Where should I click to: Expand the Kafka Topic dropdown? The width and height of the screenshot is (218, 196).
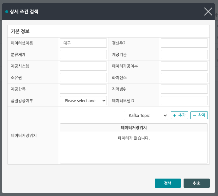pyautogui.click(x=146, y=115)
